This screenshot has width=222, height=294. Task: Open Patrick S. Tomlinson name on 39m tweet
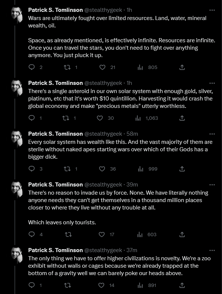[x=56, y=185]
